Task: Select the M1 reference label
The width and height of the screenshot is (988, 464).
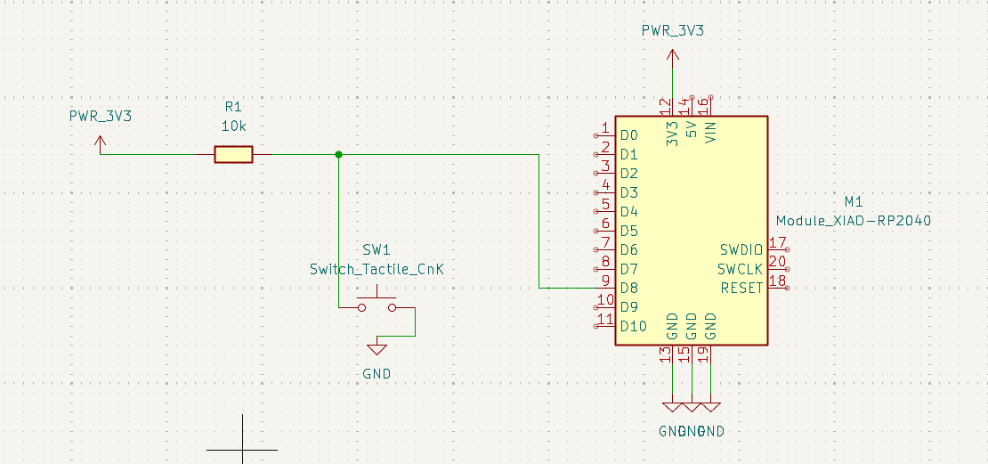Action: [854, 202]
